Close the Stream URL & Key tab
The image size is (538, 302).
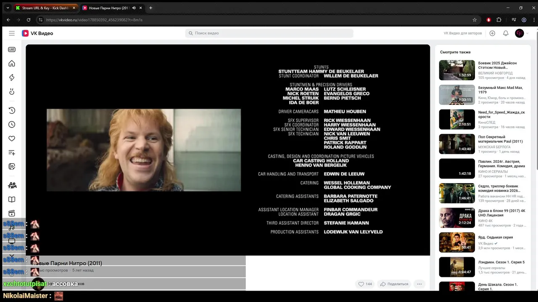(74, 8)
